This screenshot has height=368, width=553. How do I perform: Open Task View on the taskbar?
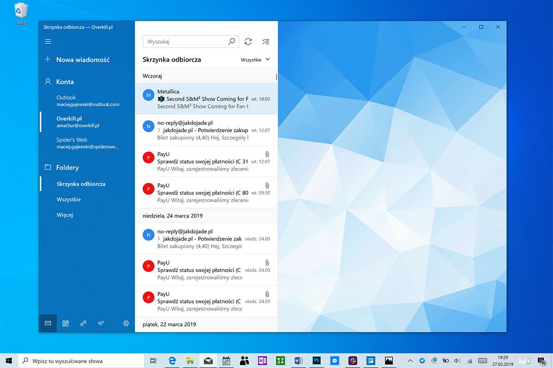point(153,361)
